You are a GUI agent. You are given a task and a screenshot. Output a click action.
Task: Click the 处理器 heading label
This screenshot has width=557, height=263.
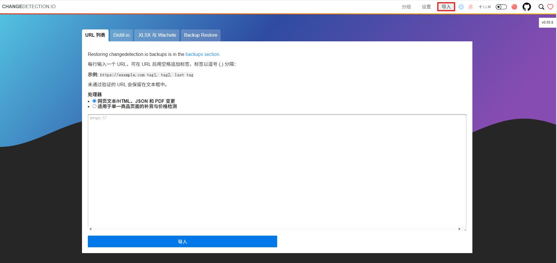click(95, 94)
